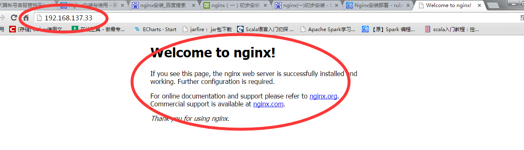Go to browser home page

(26, 18)
